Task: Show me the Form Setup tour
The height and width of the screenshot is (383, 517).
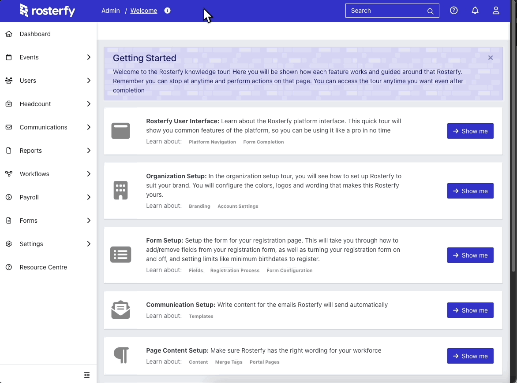Action: click(470, 255)
